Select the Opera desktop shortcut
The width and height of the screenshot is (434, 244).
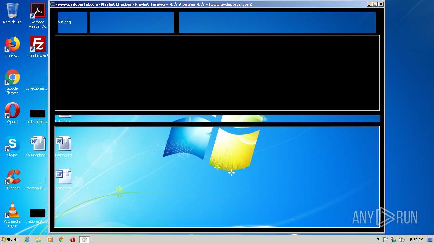(x=12, y=113)
